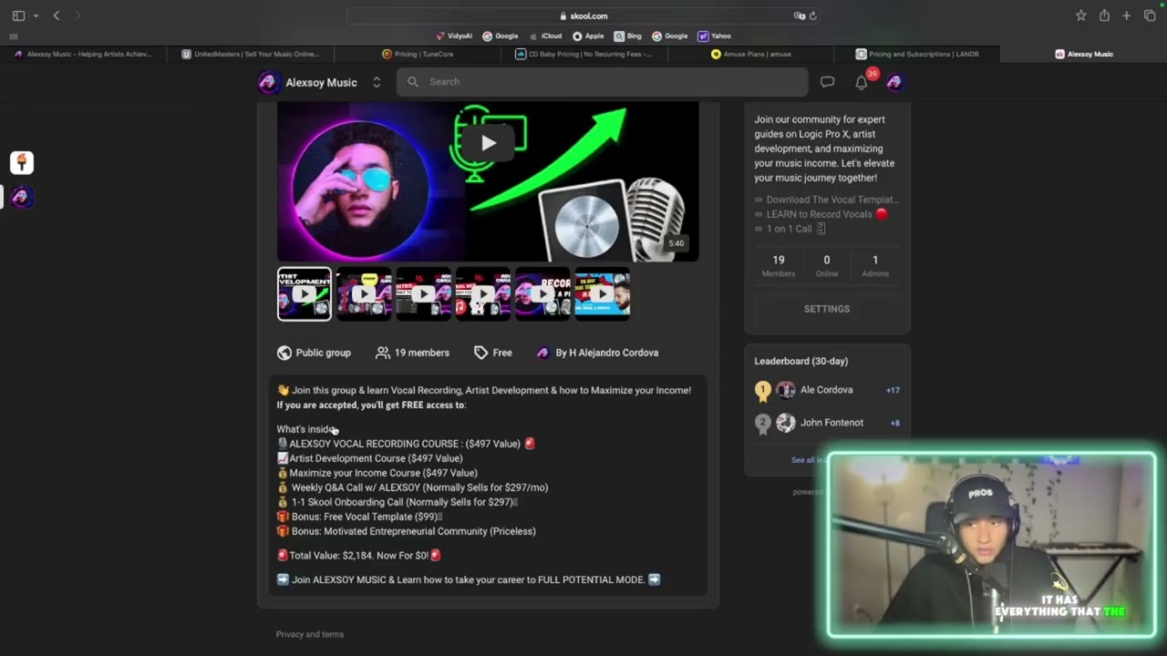Click the skool.com address bar
This screenshot has width=1167, height=656.
pos(583,15)
